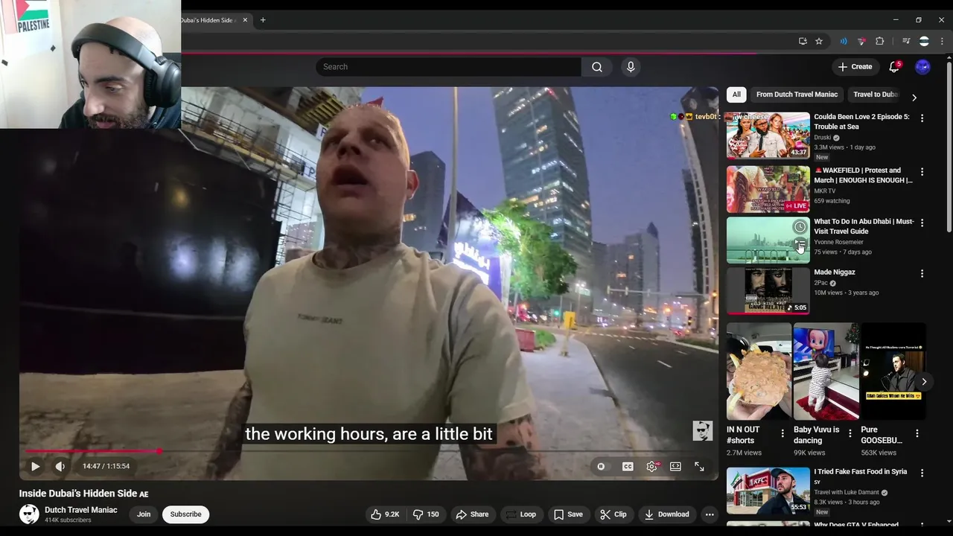
Task: Click Dutch Travel Maniac channel avatar
Action: point(29,514)
